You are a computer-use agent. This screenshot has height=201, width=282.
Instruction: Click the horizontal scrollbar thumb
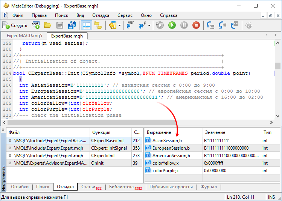pyautogui.click(x=92, y=123)
